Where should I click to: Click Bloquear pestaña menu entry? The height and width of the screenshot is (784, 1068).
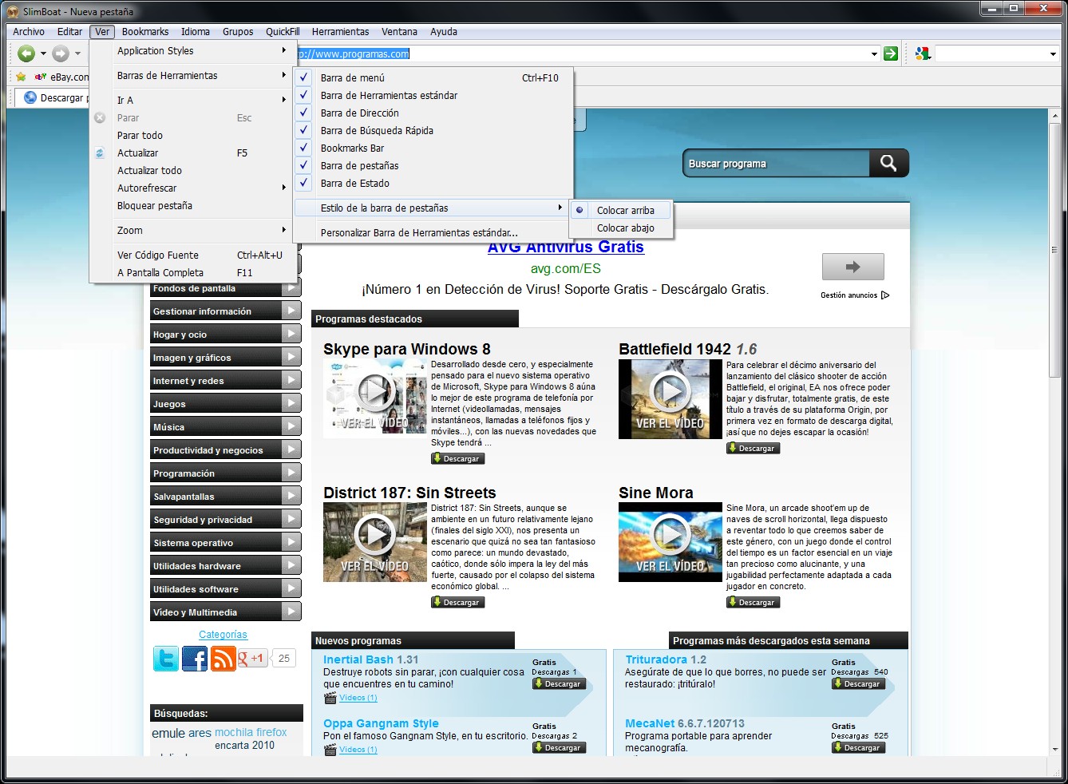pyautogui.click(x=193, y=205)
